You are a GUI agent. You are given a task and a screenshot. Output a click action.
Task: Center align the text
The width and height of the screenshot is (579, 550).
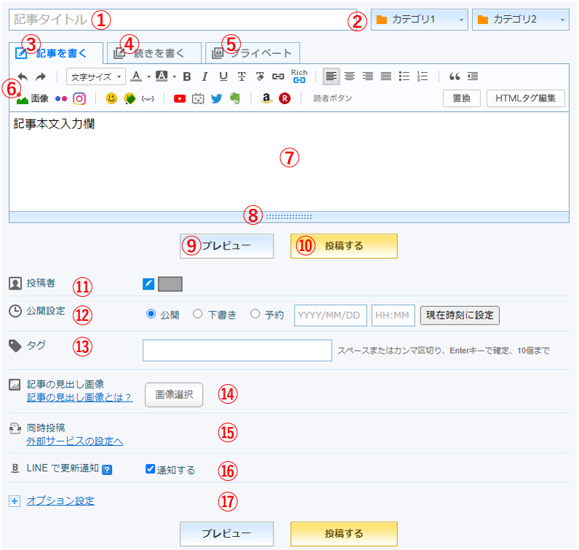349,76
